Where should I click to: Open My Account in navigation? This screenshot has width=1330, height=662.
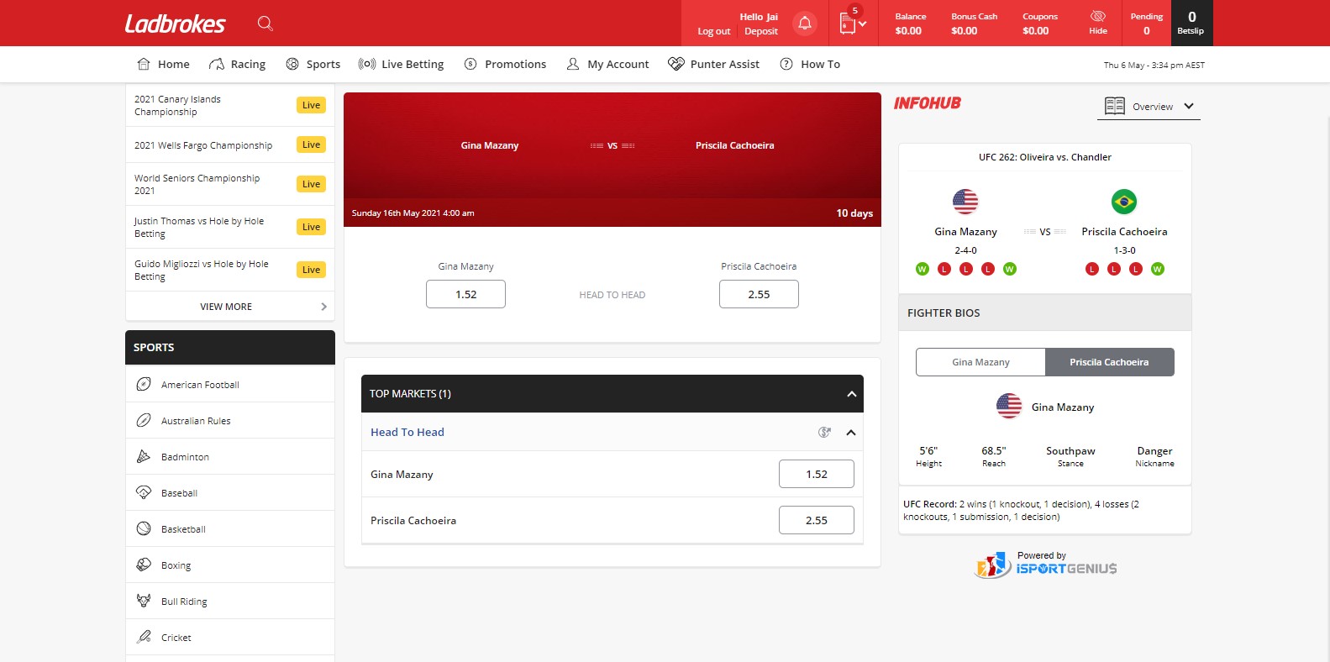[x=607, y=64]
